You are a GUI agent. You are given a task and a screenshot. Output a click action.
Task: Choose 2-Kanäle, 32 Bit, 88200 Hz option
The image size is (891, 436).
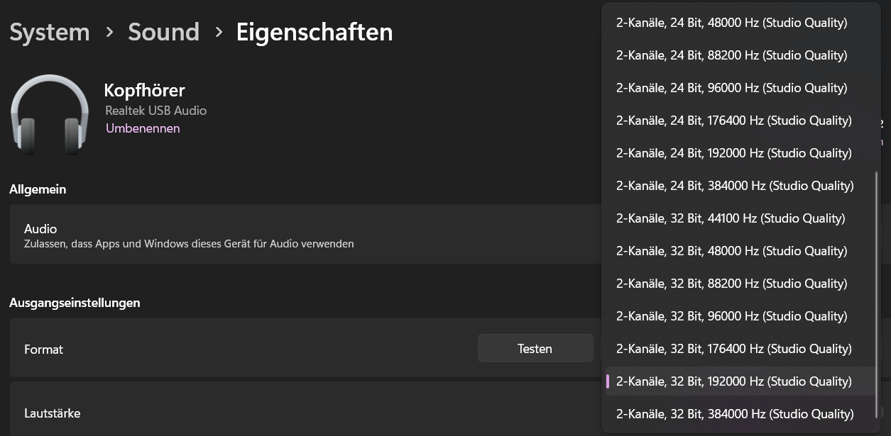(x=731, y=284)
